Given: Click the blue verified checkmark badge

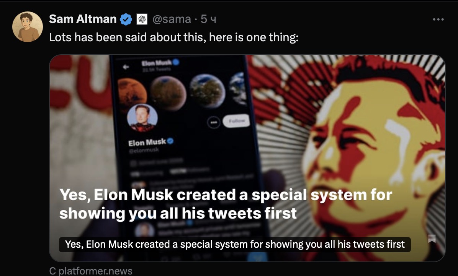Looking at the screenshot, I should coord(126,19).
